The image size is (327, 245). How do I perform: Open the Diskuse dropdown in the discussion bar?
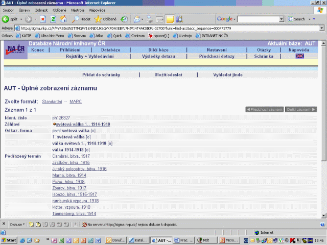(x=17, y=225)
